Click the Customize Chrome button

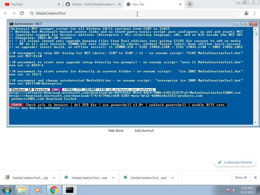pyautogui.click(x=235, y=162)
